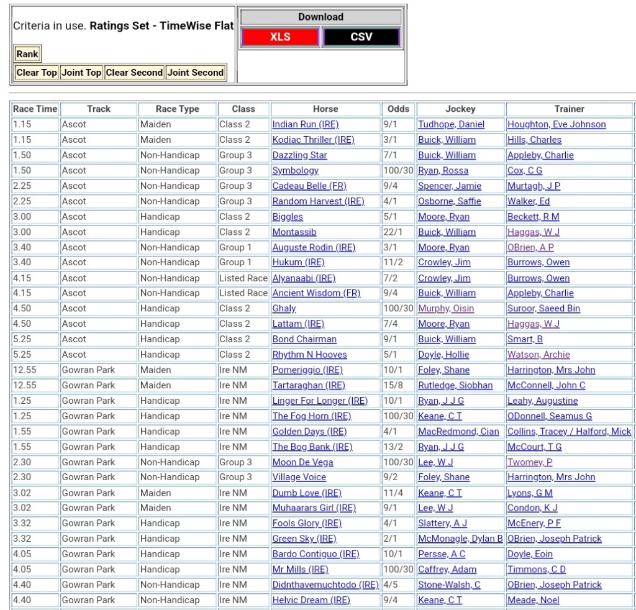
Task: Open horse Rhythm N Hooves link
Action: coord(309,355)
